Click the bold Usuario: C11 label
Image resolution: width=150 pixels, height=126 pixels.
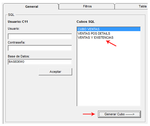point(18,21)
